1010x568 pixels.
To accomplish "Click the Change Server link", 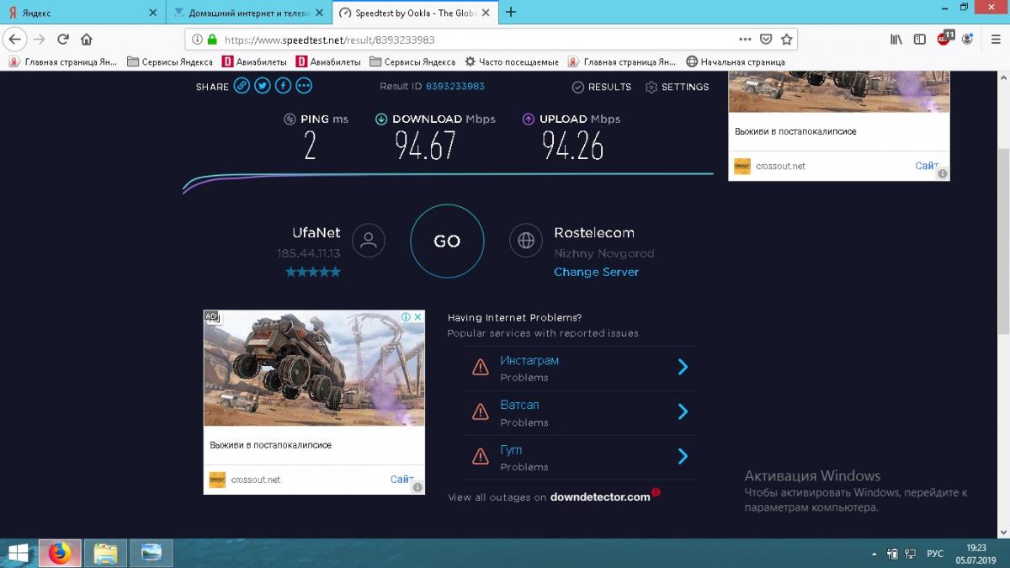I will tap(596, 272).
